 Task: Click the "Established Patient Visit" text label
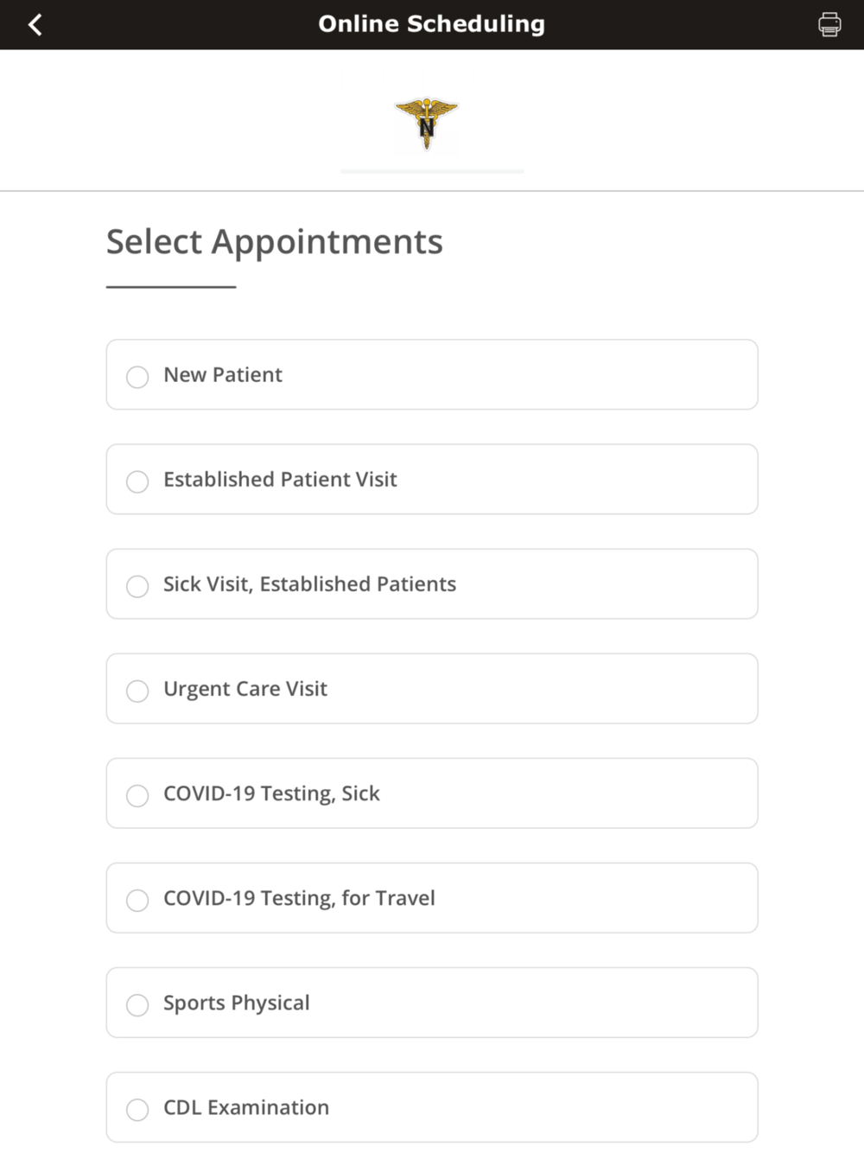click(280, 480)
